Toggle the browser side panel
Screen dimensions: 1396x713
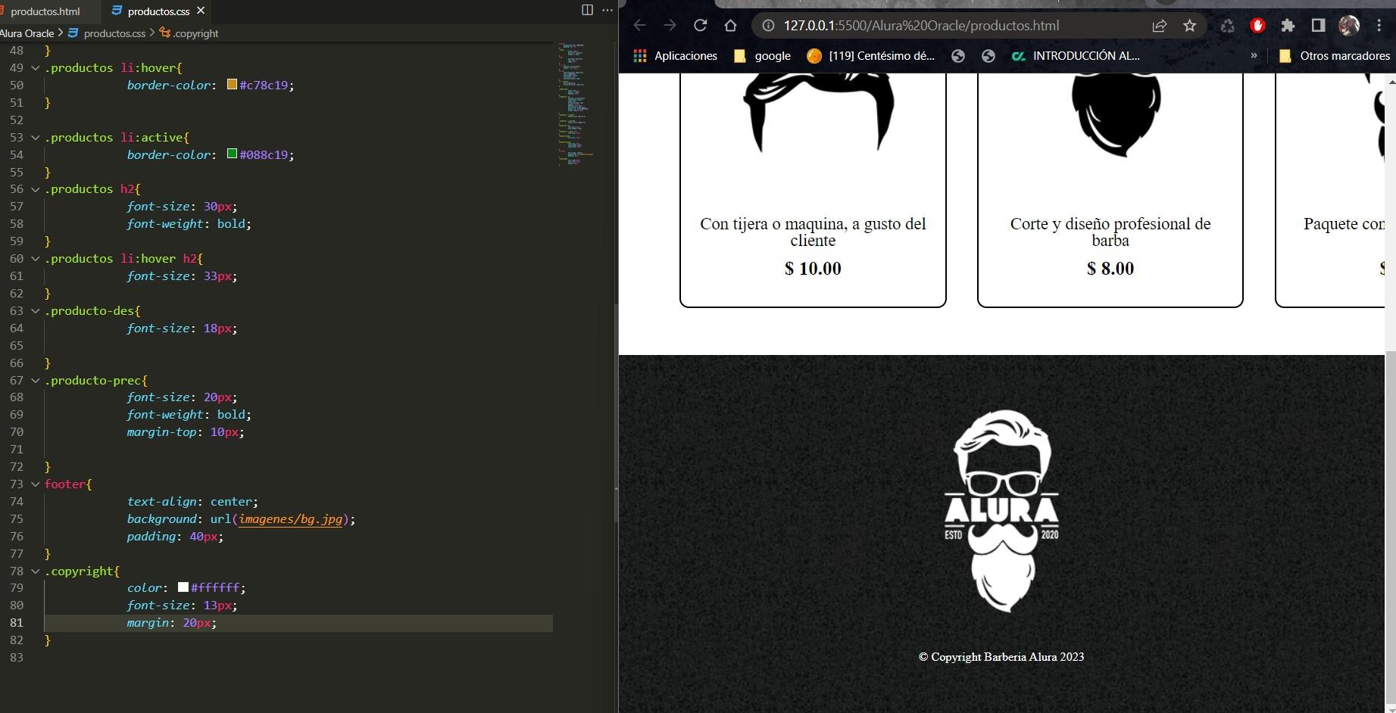[x=1318, y=26]
